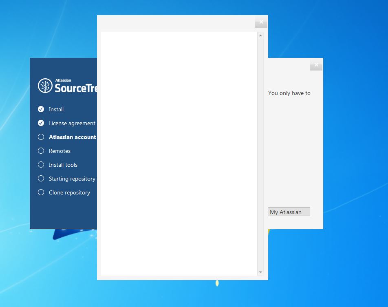
Task: Click the License agreement checkmark icon
Action: coord(41,123)
